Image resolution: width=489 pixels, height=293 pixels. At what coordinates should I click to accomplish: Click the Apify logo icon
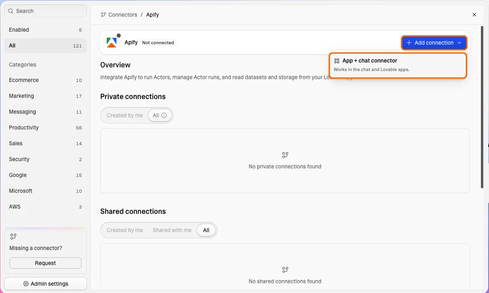click(112, 42)
